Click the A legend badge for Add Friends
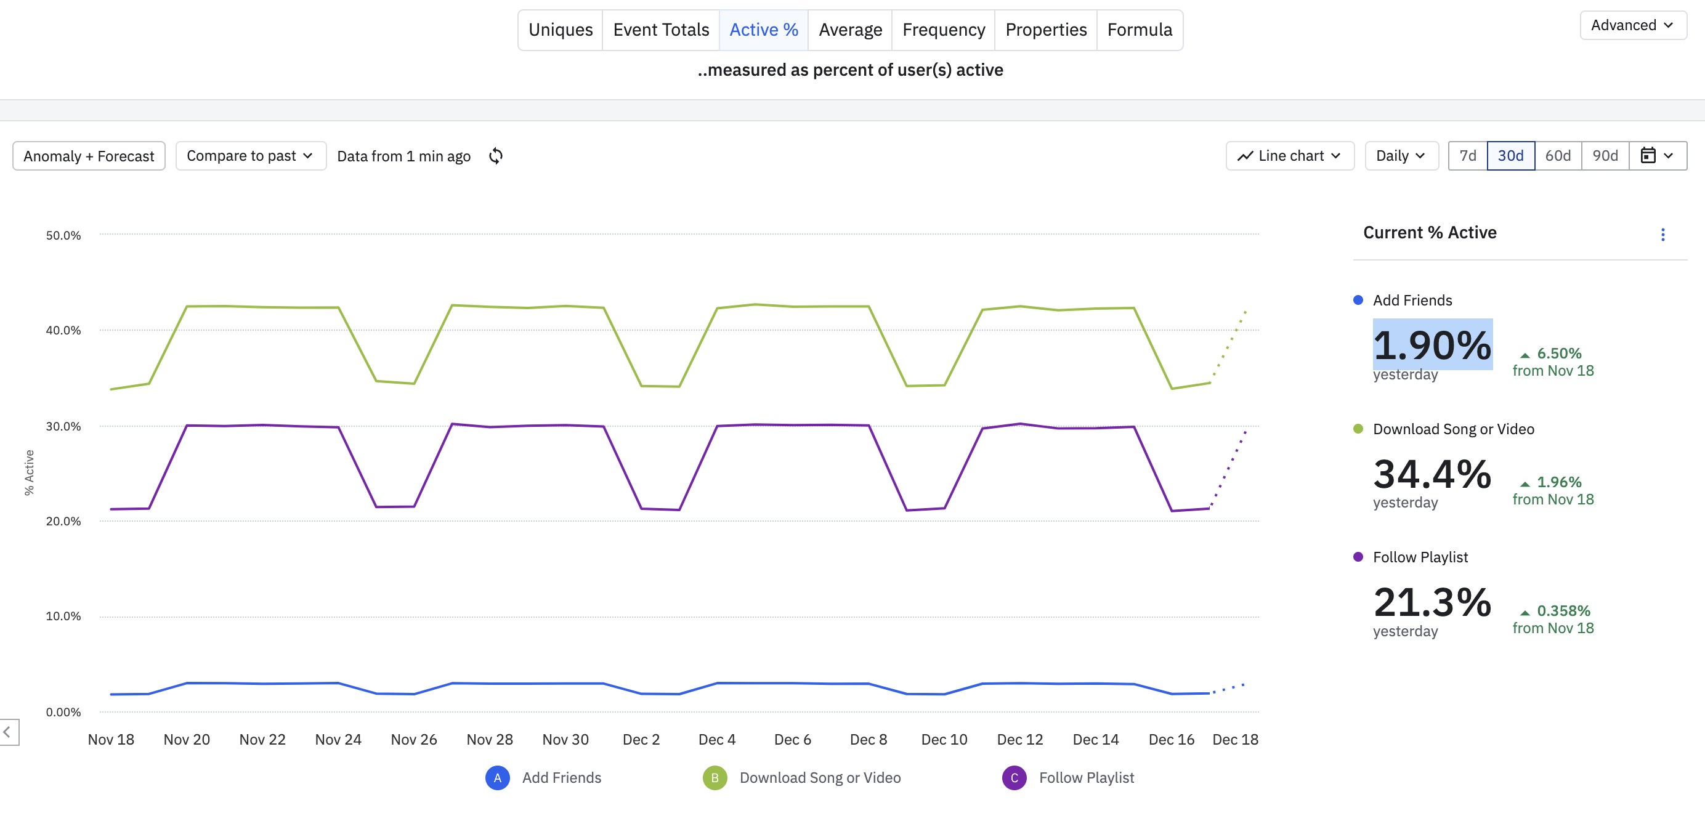Screen dimensions: 1705x813 [497, 778]
